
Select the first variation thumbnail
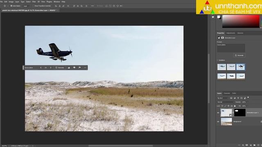[x=222, y=67]
